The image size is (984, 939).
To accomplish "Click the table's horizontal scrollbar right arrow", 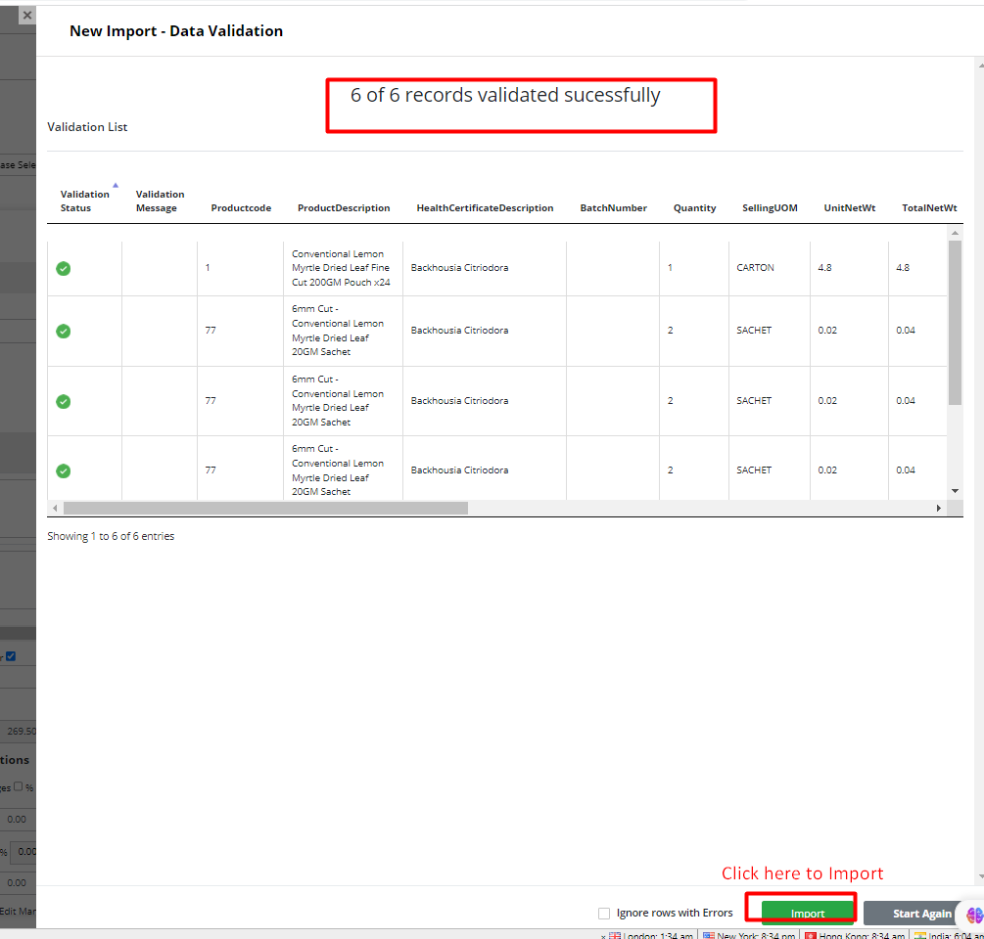I will tap(938, 508).
